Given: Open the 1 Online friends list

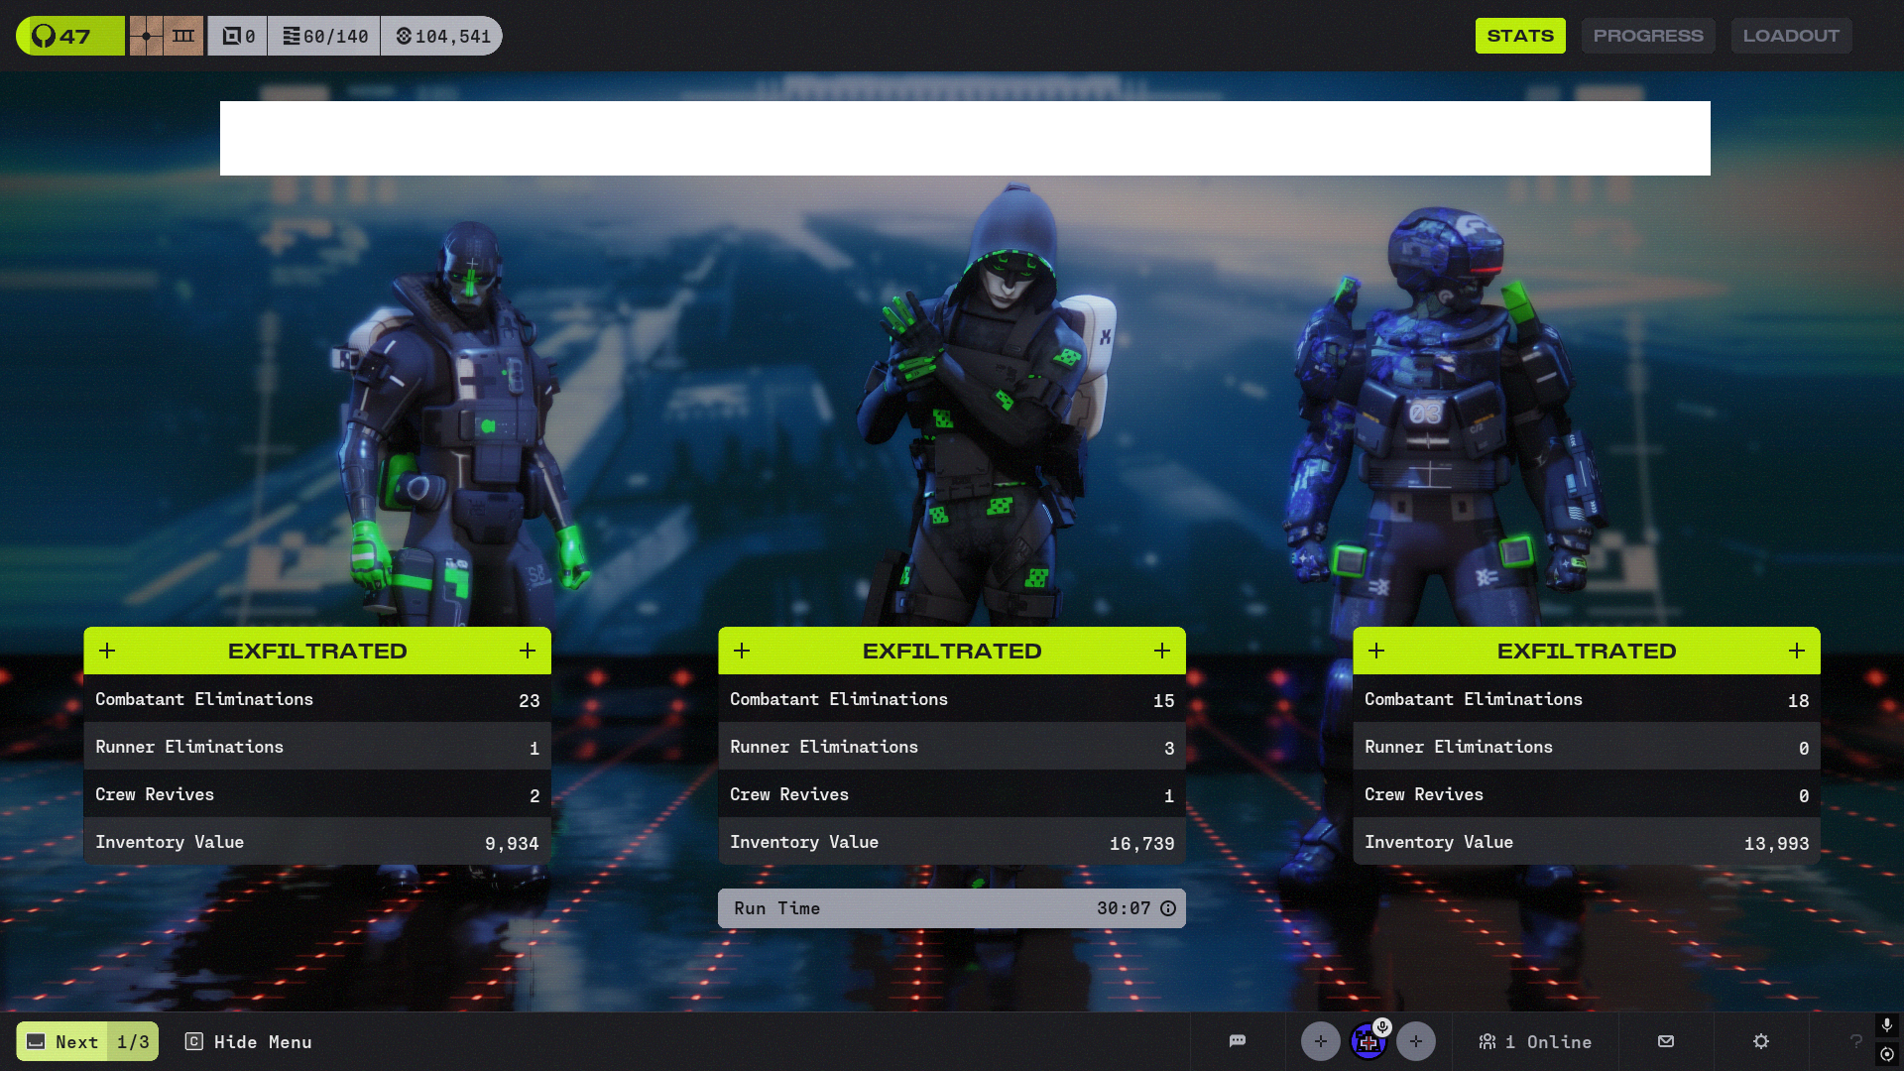Looking at the screenshot, I should coord(1534,1041).
